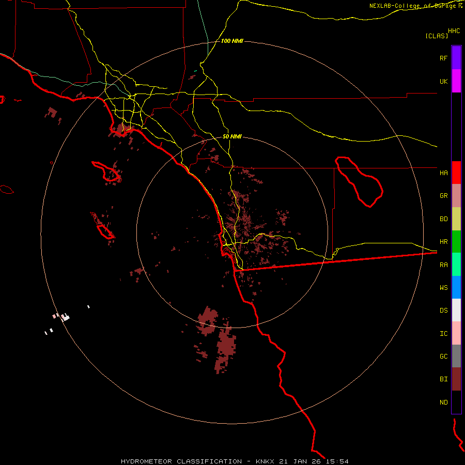The image size is (465, 465).
Task: Click the ND legend label
Action: [444, 402]
